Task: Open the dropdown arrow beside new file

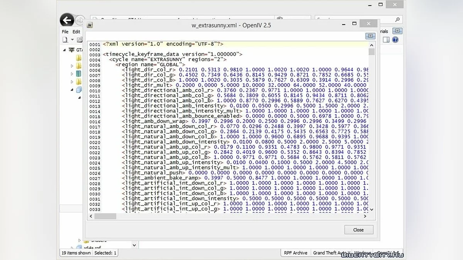Action: coord(72,40)
